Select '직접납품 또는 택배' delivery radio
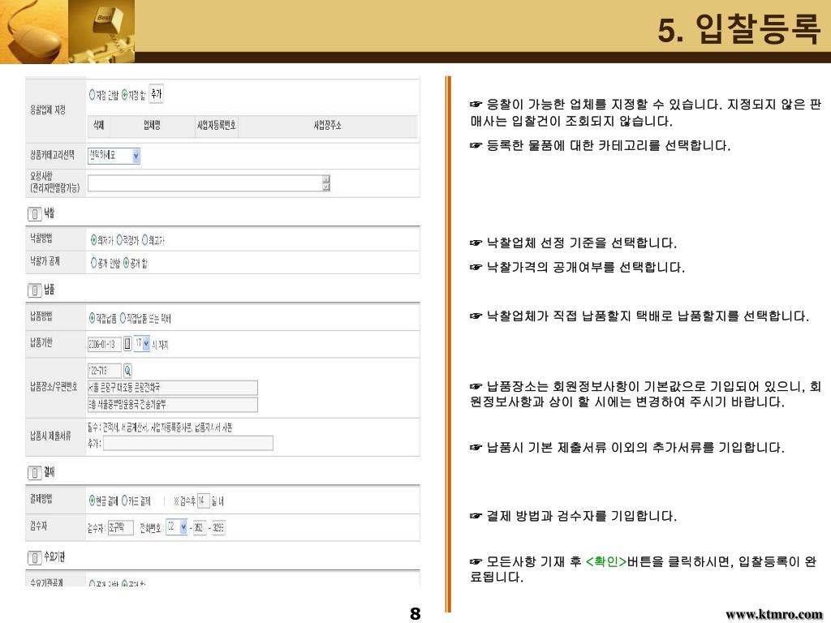 [123, 318]
